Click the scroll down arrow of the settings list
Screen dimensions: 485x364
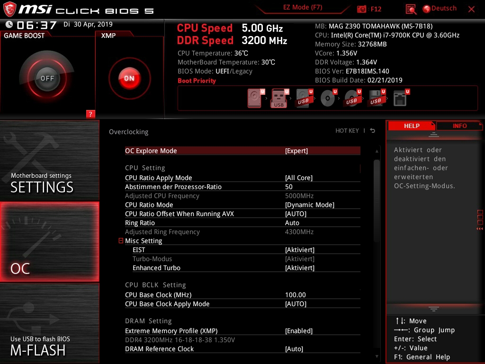[377, 356]
